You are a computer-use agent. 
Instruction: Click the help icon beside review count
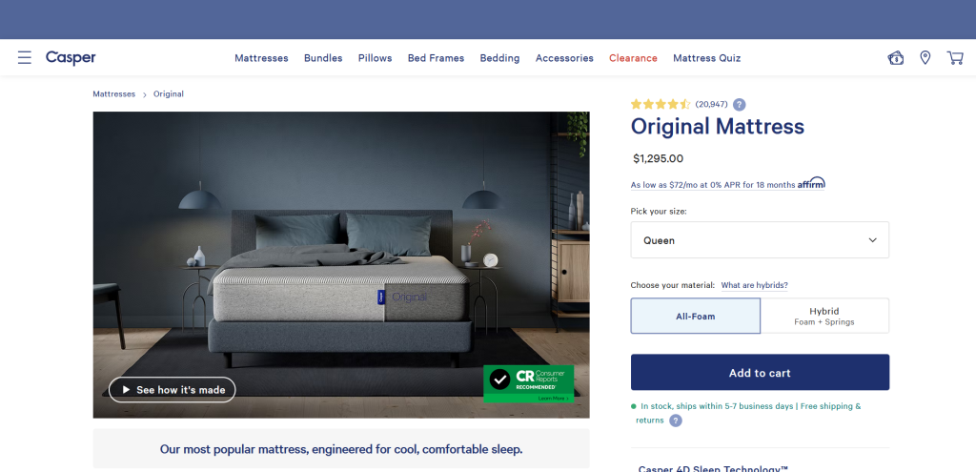[x=739, y=105]
